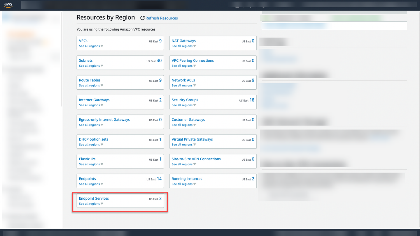The width and height of the screenshot is (420, 236).
Task: Click the Customer Gateways count of 0
Action: coord(253,120)
